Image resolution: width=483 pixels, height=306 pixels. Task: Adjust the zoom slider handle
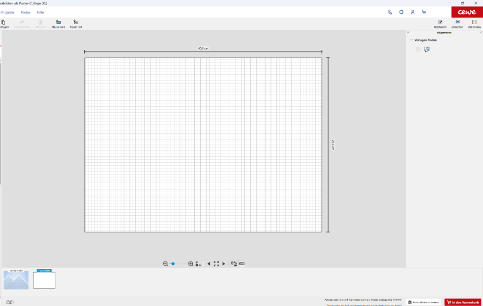click(x=173, y=264)
